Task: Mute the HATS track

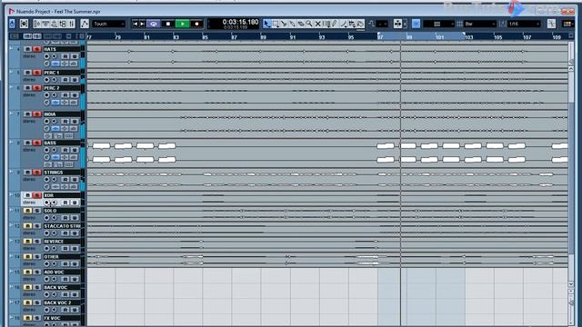Action: tap(28, 49)
